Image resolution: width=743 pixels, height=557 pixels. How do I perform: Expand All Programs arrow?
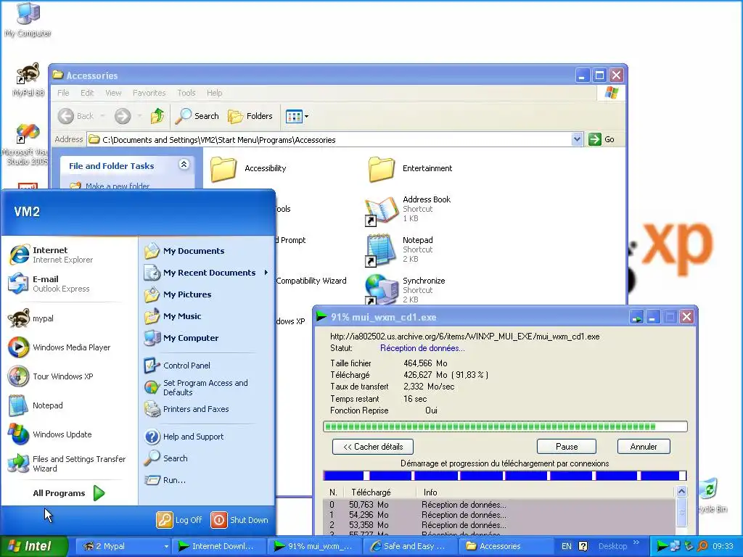coord(99,493)
